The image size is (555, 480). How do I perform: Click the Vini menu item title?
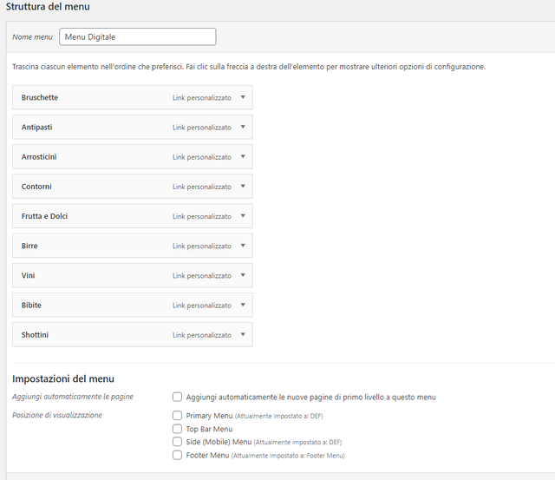(29, 275)
